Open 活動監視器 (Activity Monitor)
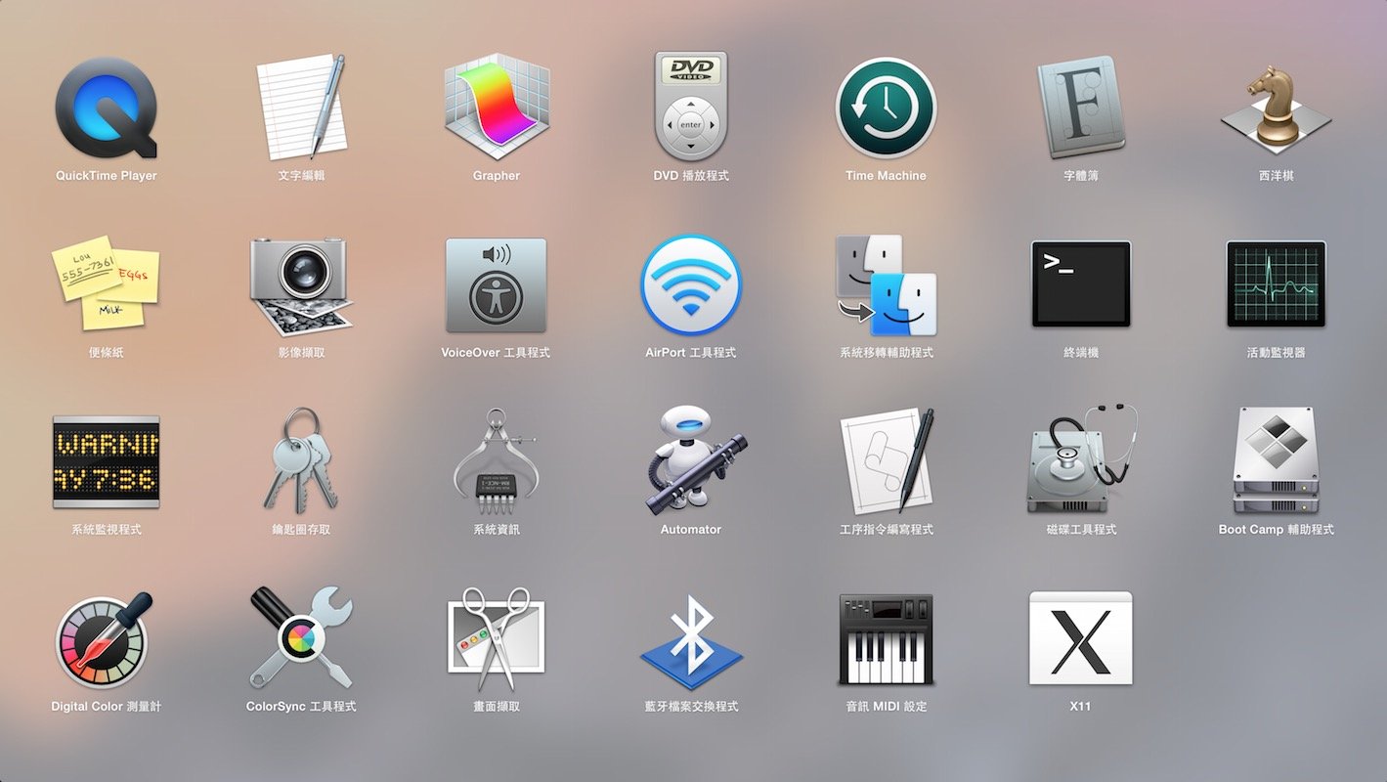This screenshot has width=1387, height=782. click(1276, 284)
